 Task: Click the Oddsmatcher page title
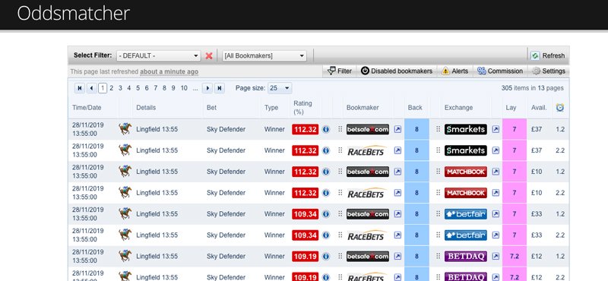pos(73,14)
